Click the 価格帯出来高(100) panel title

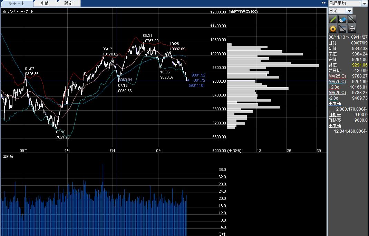coord(243,11)
